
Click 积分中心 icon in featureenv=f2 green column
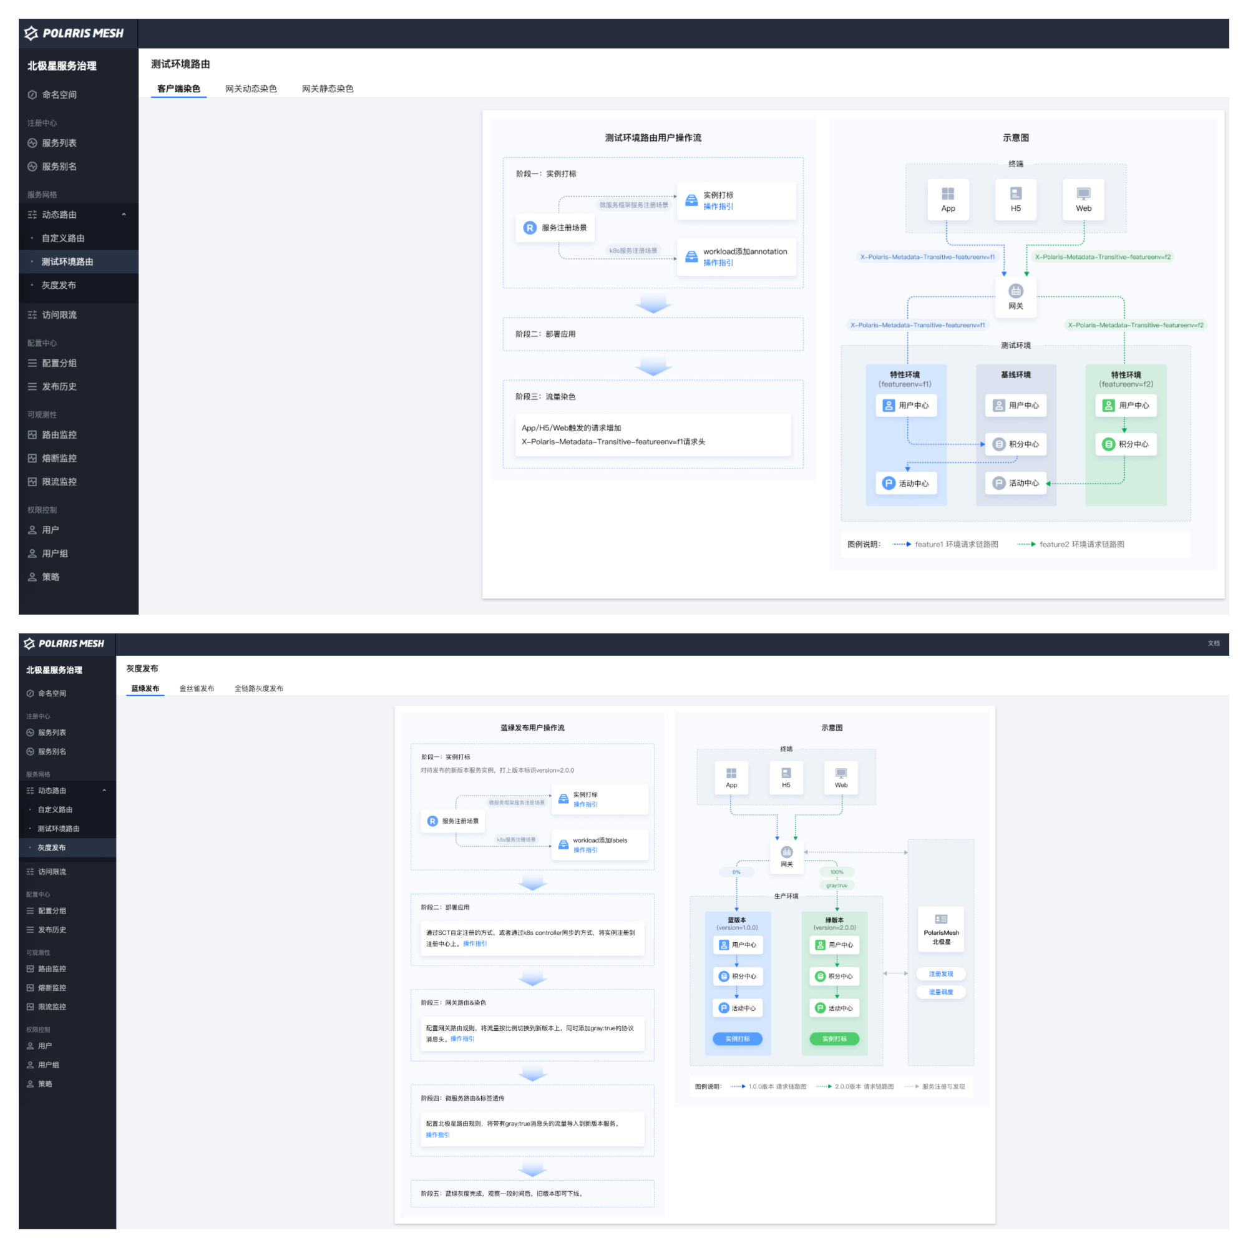pos(1108,444)
